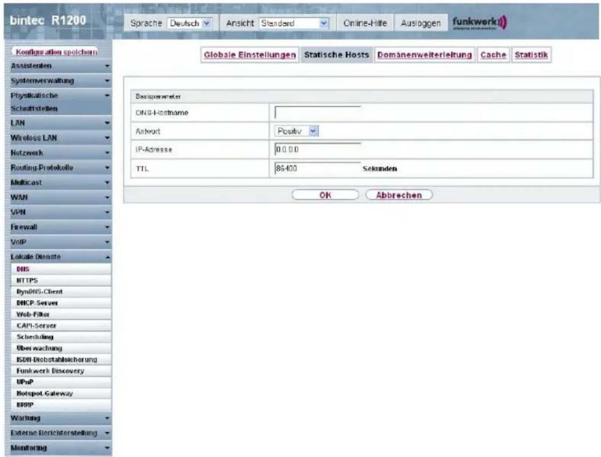Open DHCP-Server submenu item
The height and width of the screenshot is (457, 601).
click(62, 303)
